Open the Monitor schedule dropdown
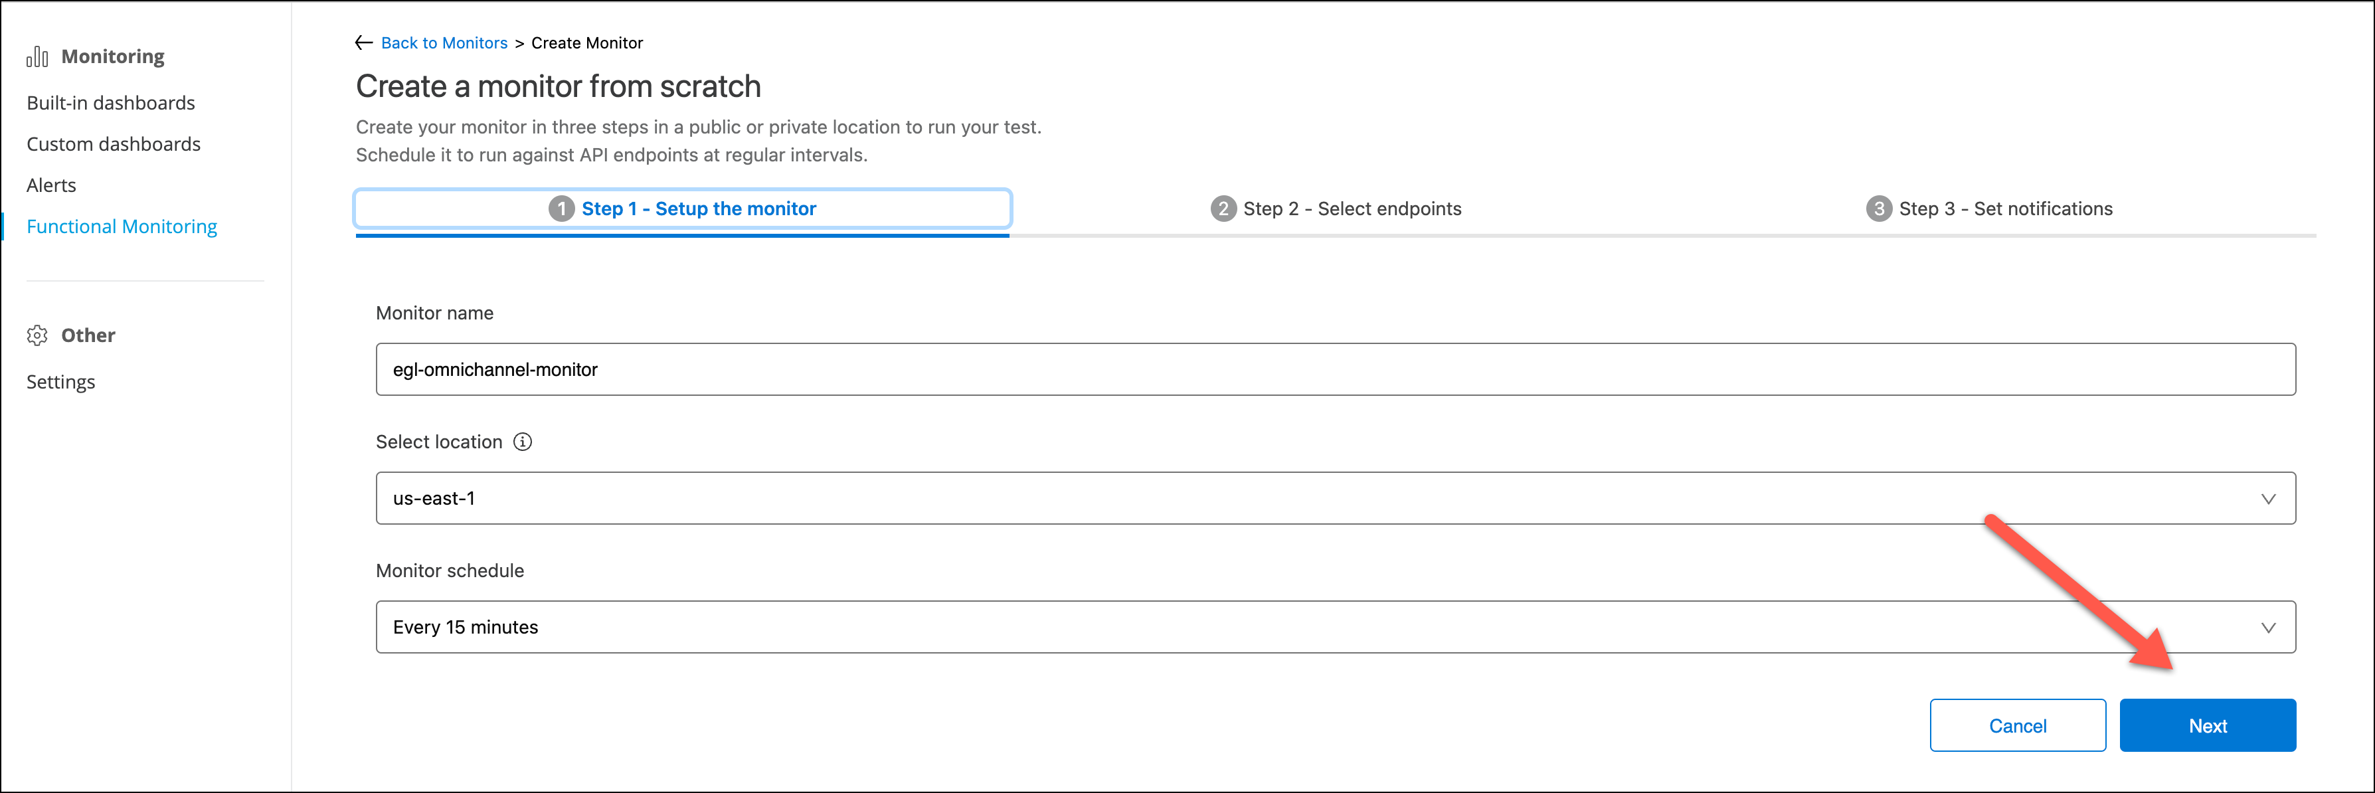Image resolution: width=2375 pixels, height=793 pixels. [1335, 628]
